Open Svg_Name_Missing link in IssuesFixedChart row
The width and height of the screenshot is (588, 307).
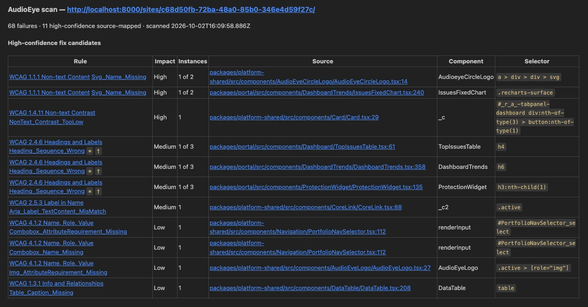click(119, 92)
